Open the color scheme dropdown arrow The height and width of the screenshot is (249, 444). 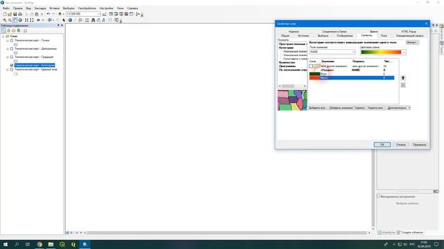(404, 53)
